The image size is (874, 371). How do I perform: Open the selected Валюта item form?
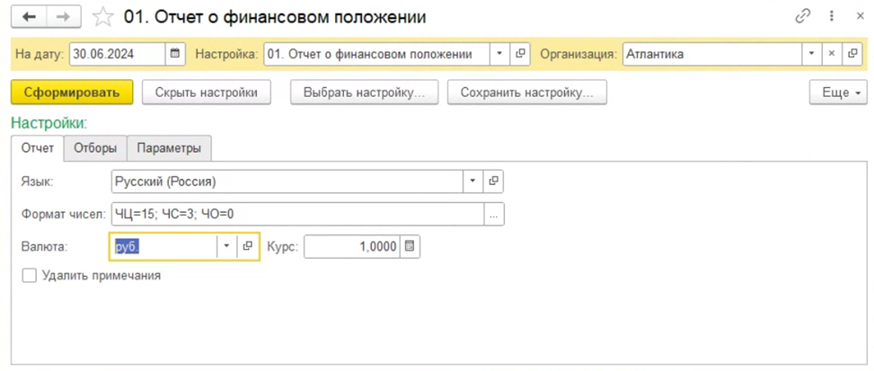click(248, 246)
